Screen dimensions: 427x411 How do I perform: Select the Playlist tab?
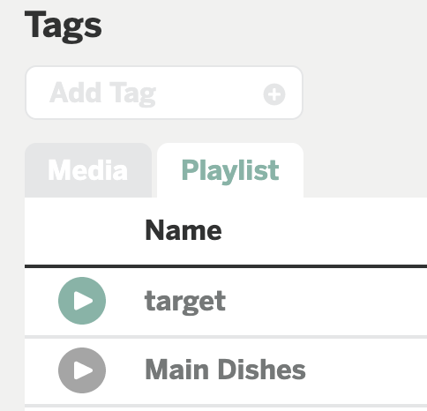point(230,170)
